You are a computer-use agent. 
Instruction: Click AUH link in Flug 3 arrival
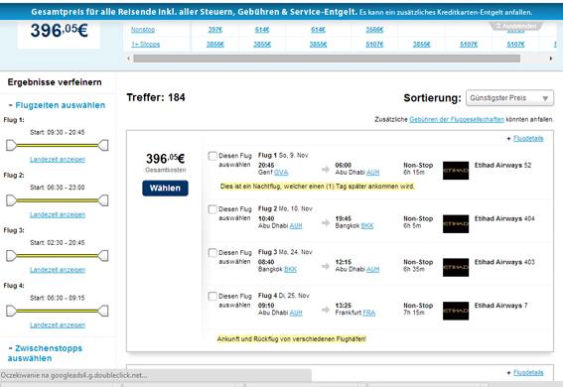click(x=372, y=269)
